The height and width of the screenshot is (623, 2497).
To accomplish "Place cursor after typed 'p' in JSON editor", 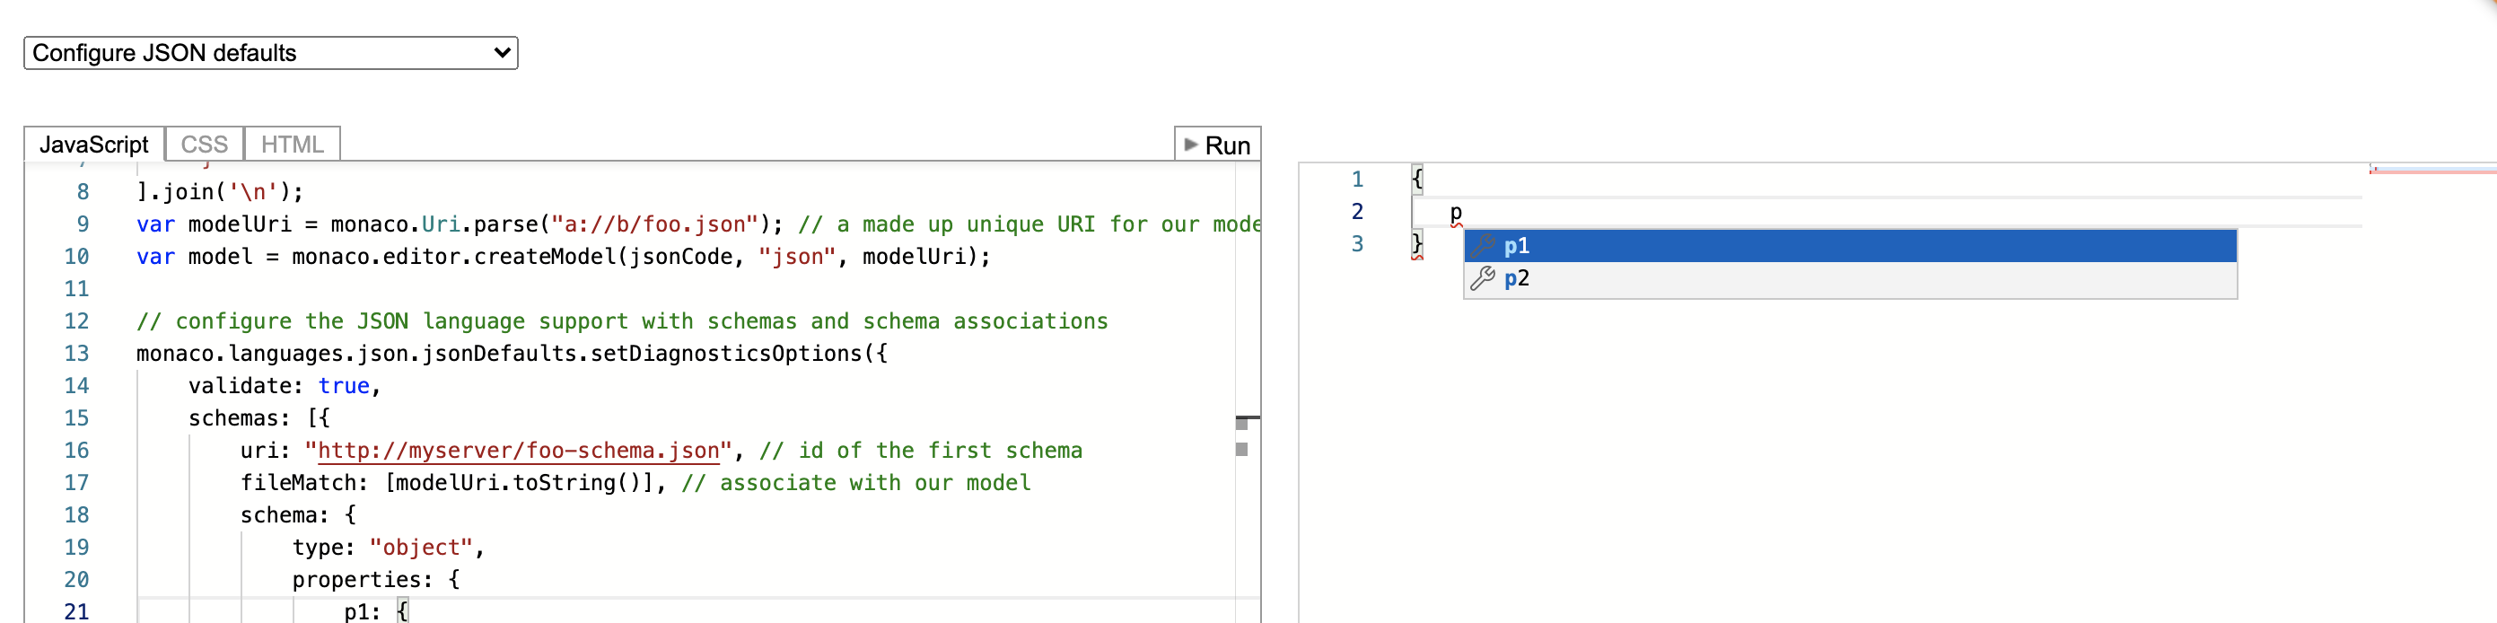I will pyautogui.click(x=1462, y=212).
